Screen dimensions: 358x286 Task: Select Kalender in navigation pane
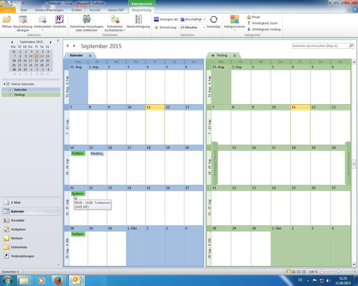31,211
